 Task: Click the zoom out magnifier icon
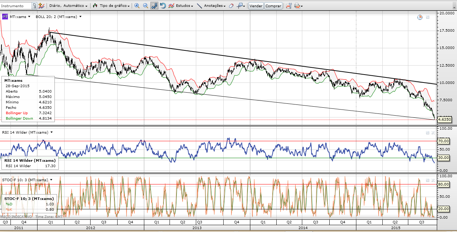(x=145, y=6)
